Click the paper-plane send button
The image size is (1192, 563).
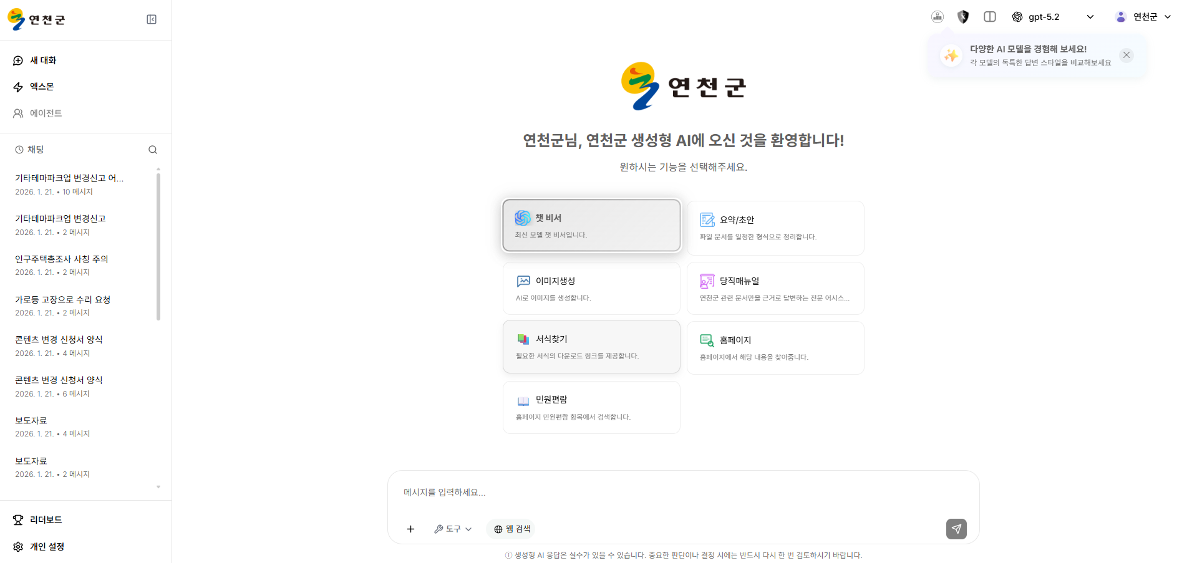coord(956,529)
